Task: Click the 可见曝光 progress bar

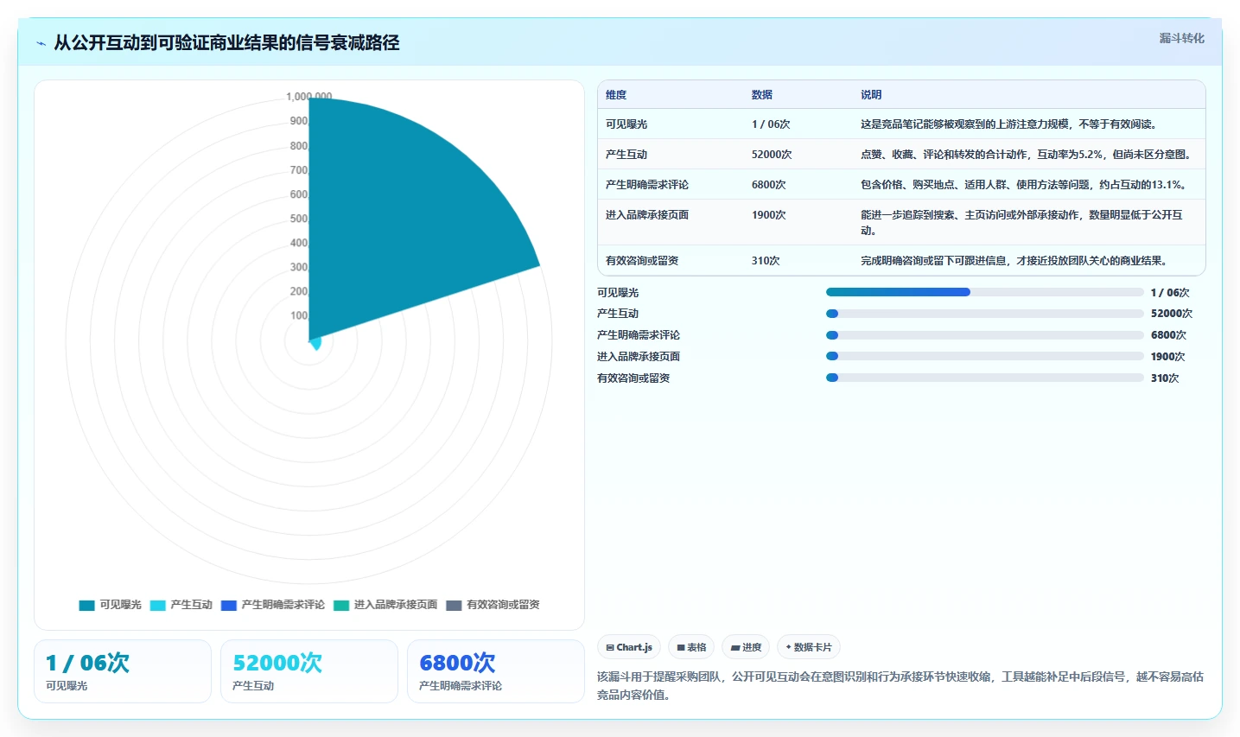Action: click(x=985, y=292)
